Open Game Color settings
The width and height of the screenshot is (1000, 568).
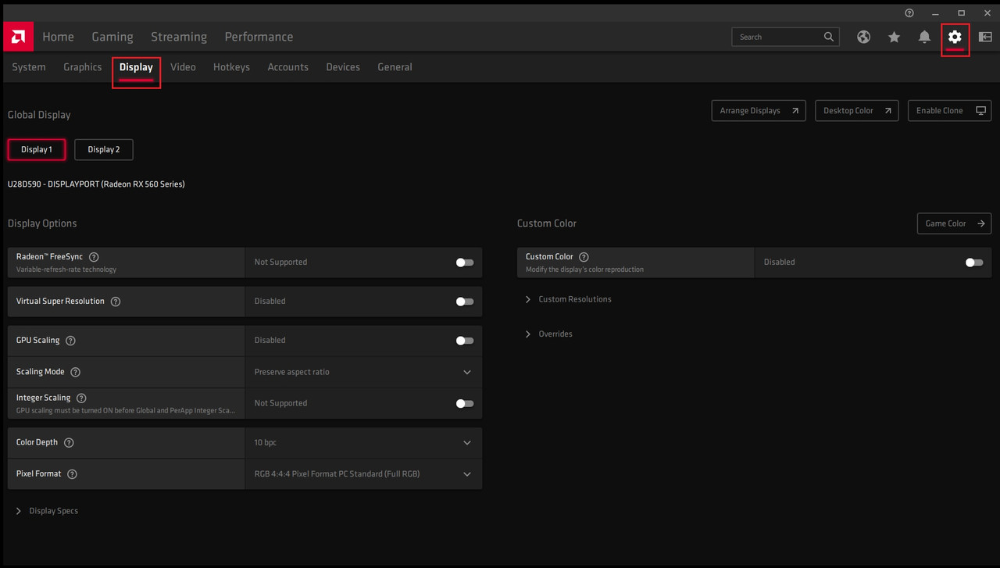(x=954, y=223)
